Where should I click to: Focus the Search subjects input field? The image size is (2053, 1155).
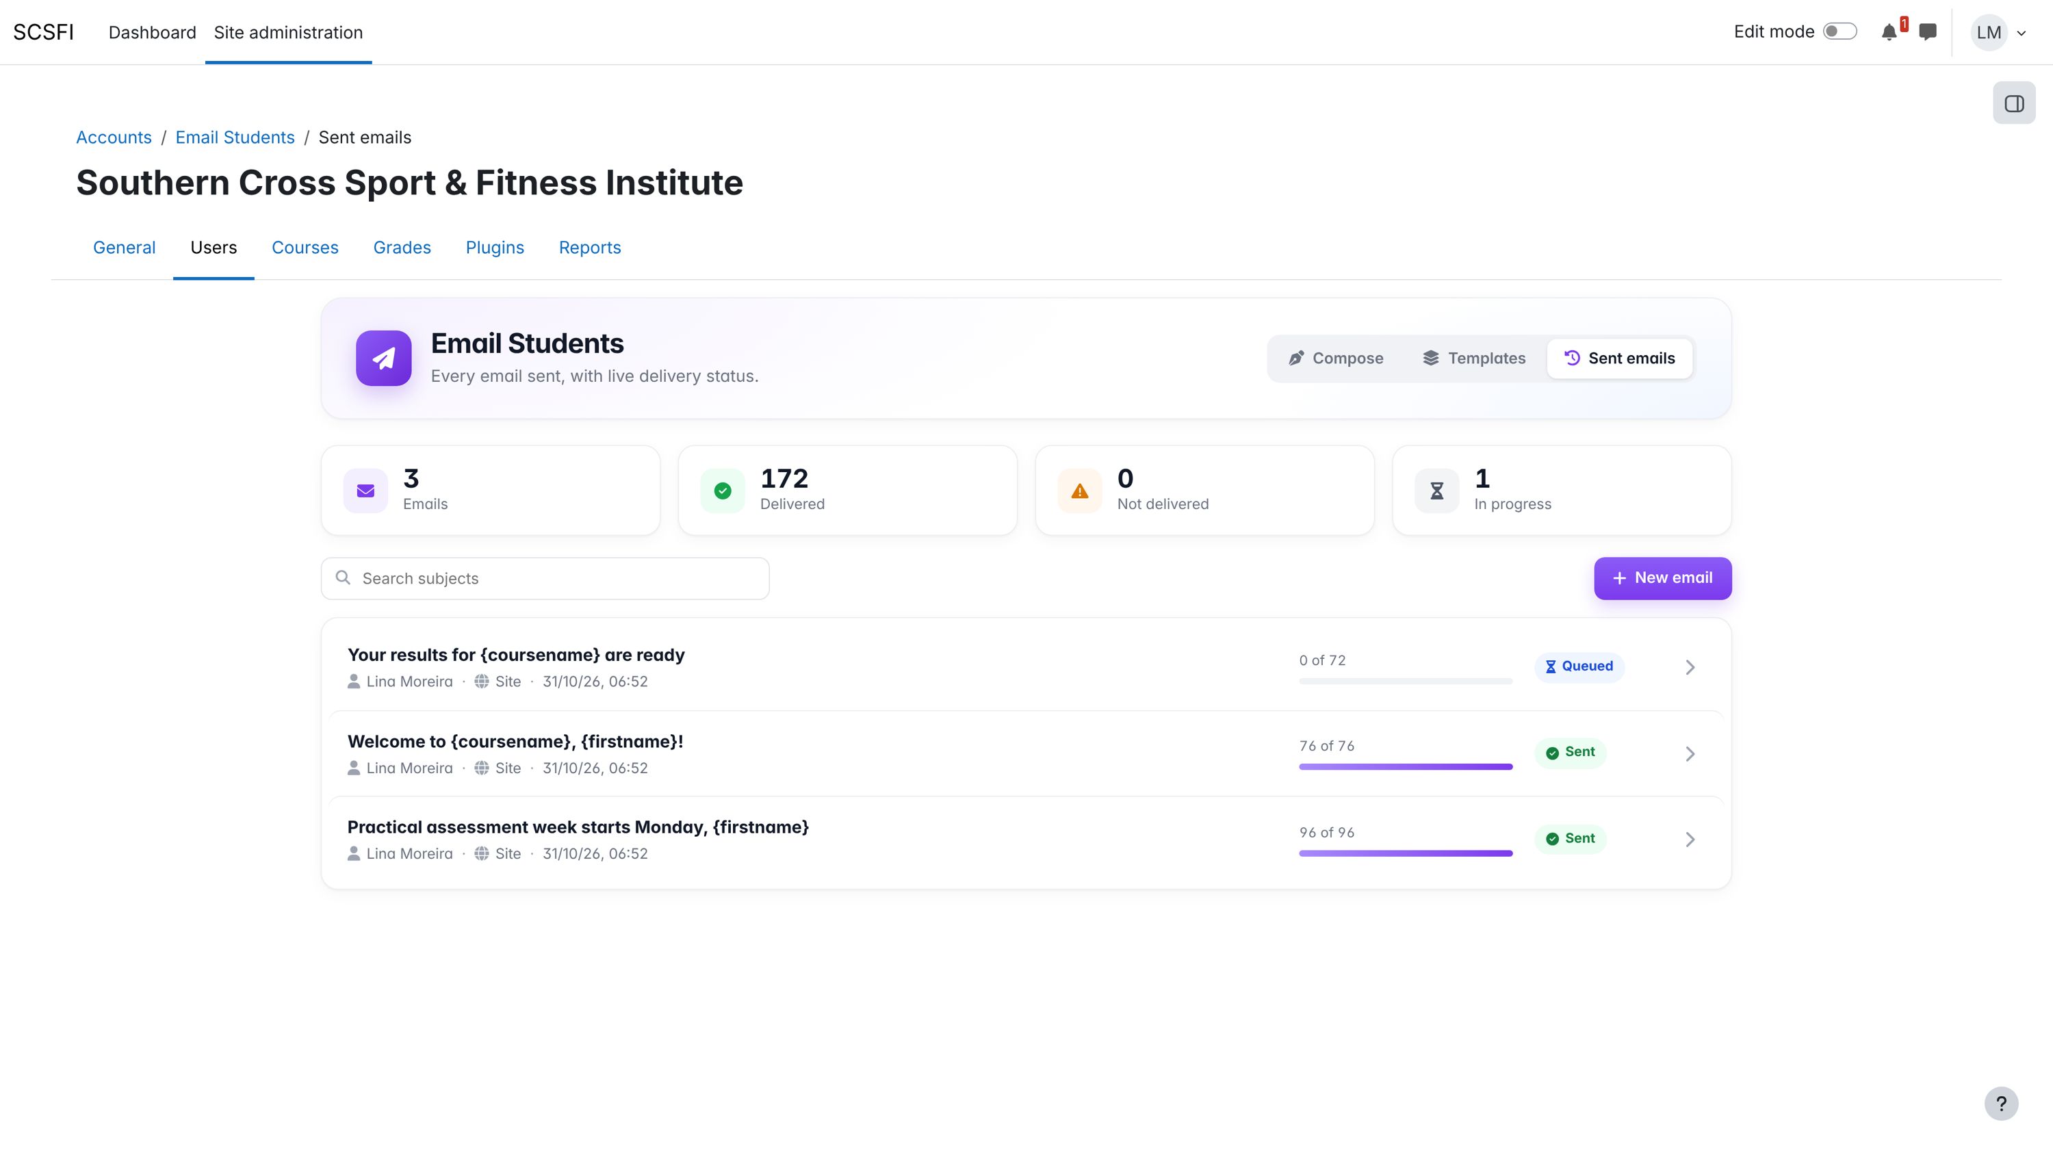coord(545,578)
